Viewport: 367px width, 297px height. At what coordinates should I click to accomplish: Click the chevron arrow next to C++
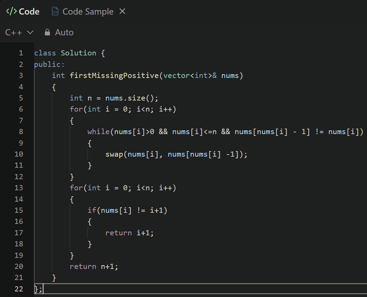coord(30,33)
